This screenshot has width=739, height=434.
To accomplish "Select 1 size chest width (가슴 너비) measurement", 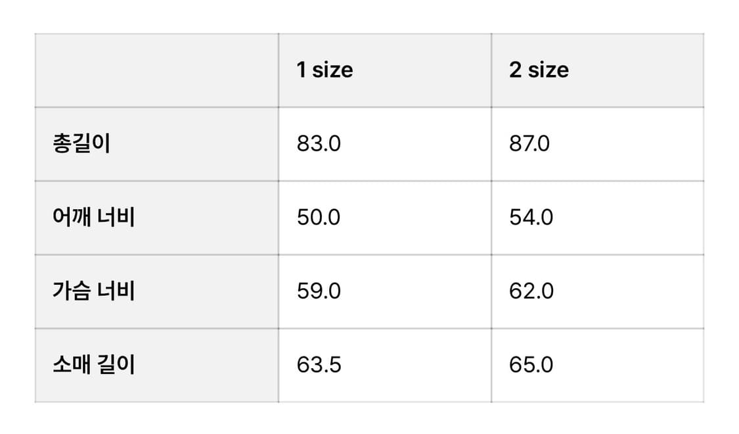I will pos(319,291).
